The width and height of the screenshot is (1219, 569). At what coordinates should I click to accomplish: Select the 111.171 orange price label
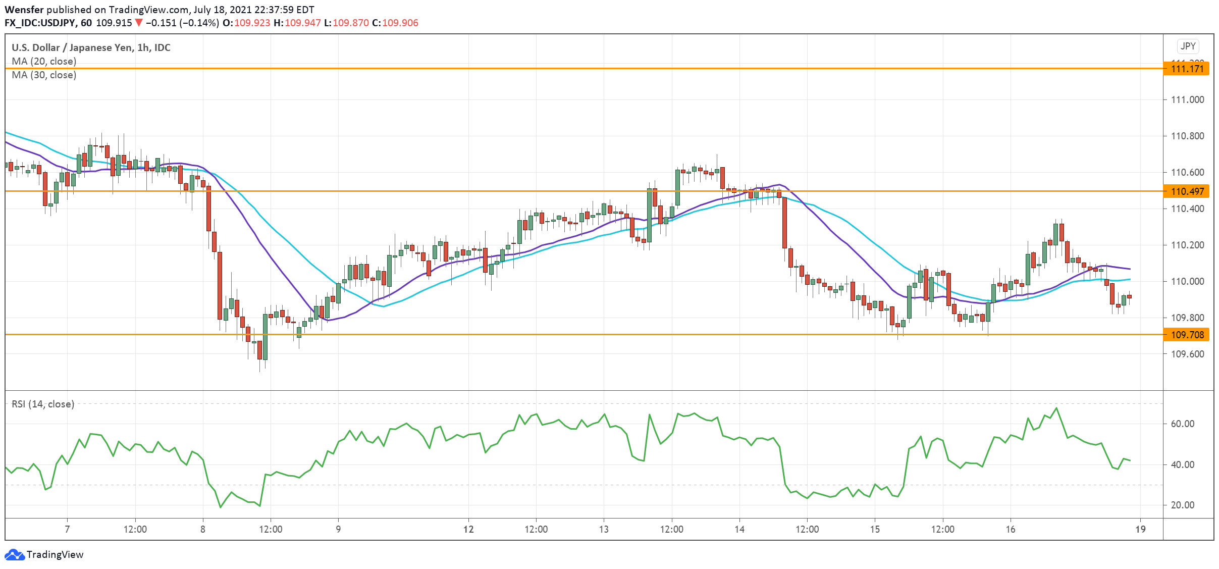click(1186, 69)
